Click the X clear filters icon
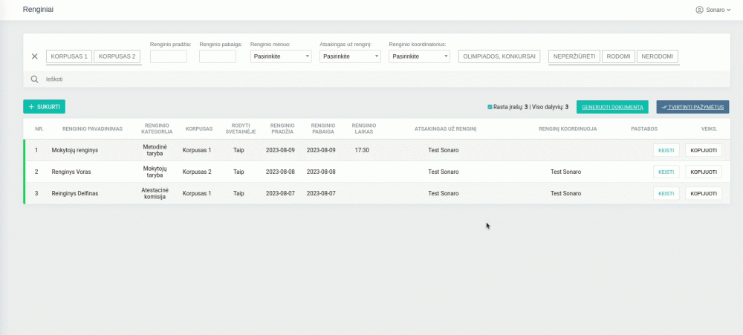This screenshot has width=743, height=335. click(34, 56)
